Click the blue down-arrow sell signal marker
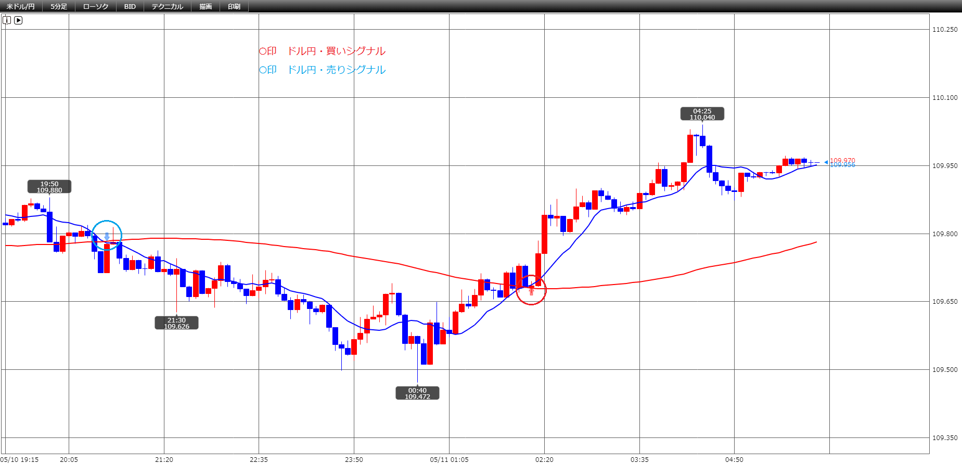 point(107,237)
